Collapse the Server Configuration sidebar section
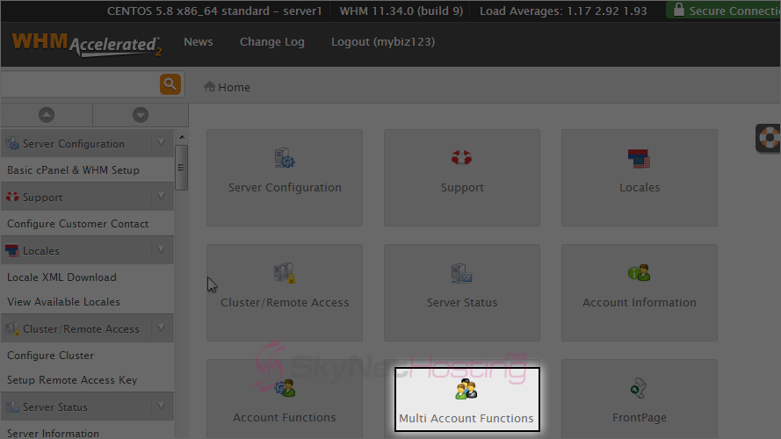Image resolution: width=781 pixels, height=439 pixels. click(x=162, y=143)
